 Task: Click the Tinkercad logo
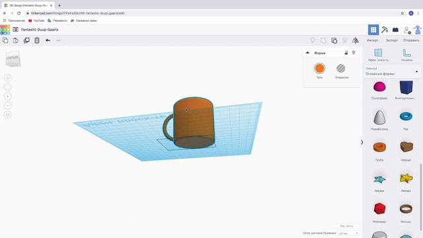coord(5,30)
